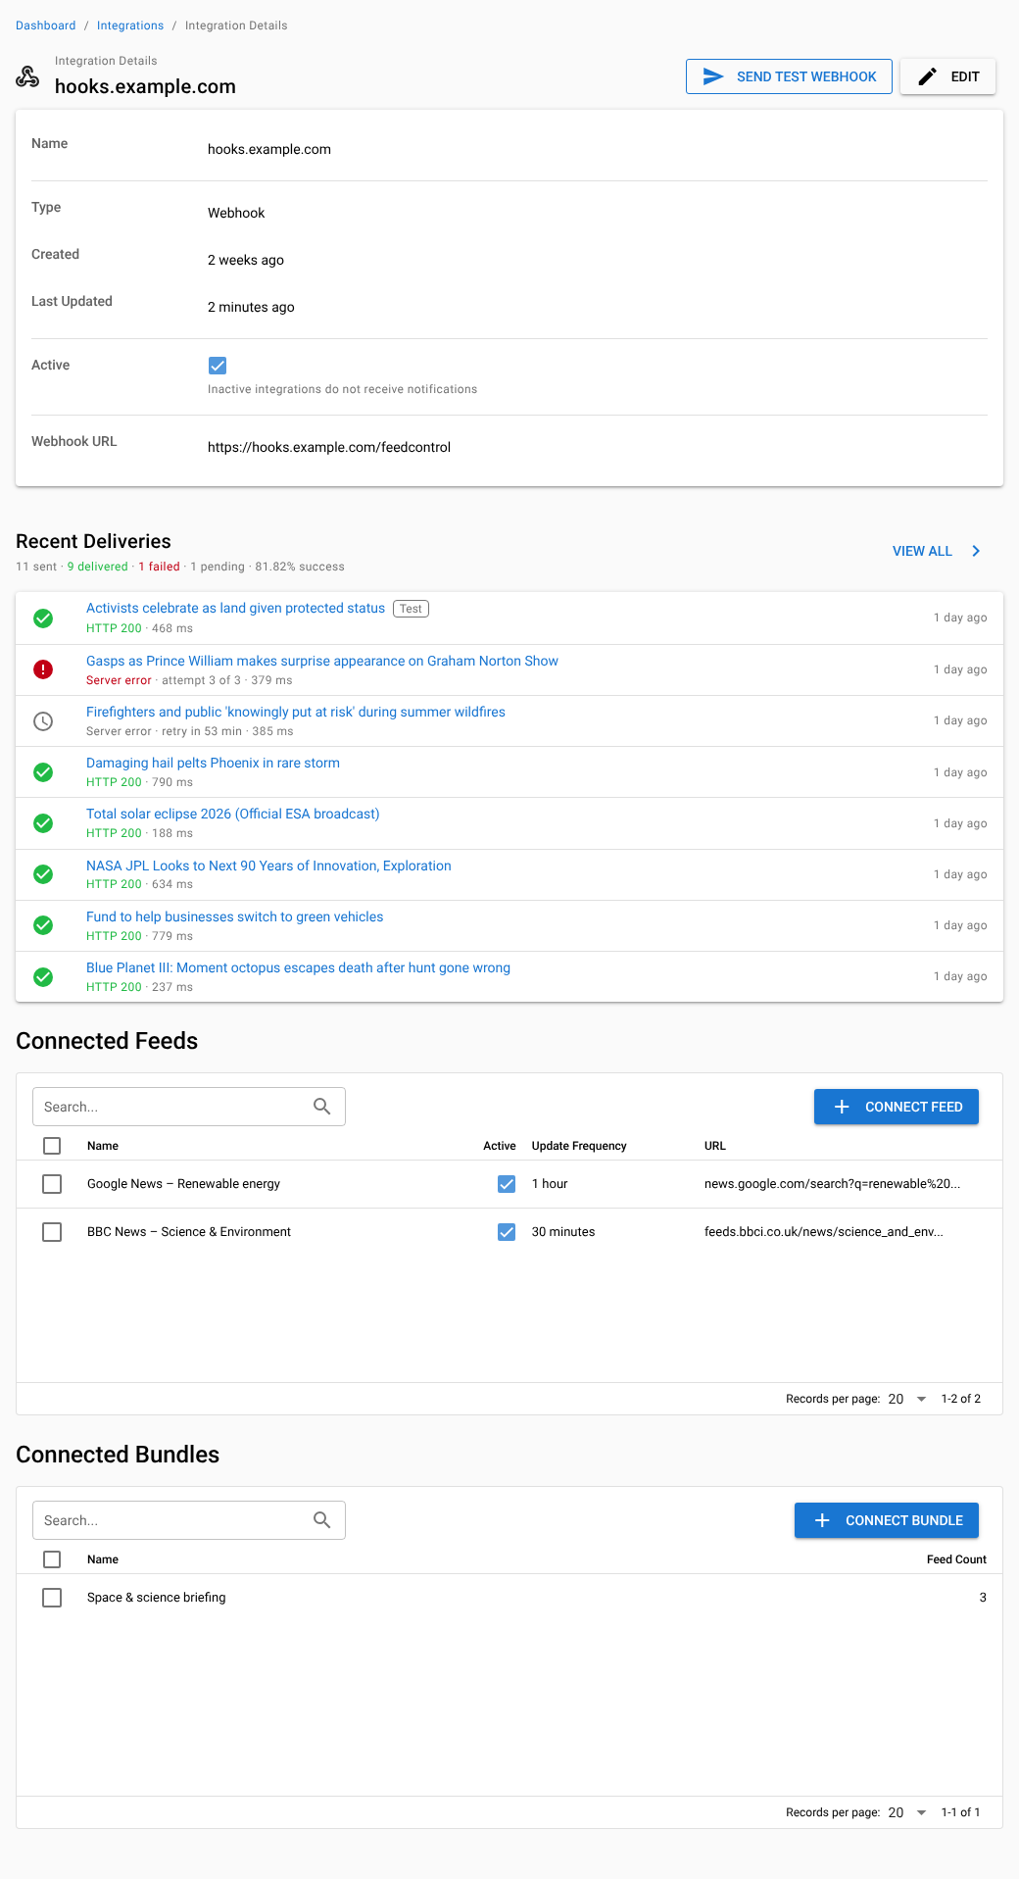Select the Space & science briefing checkbox
Screen dimensions: 1019x1879
pyautogui.click(x=52, y=1598)
